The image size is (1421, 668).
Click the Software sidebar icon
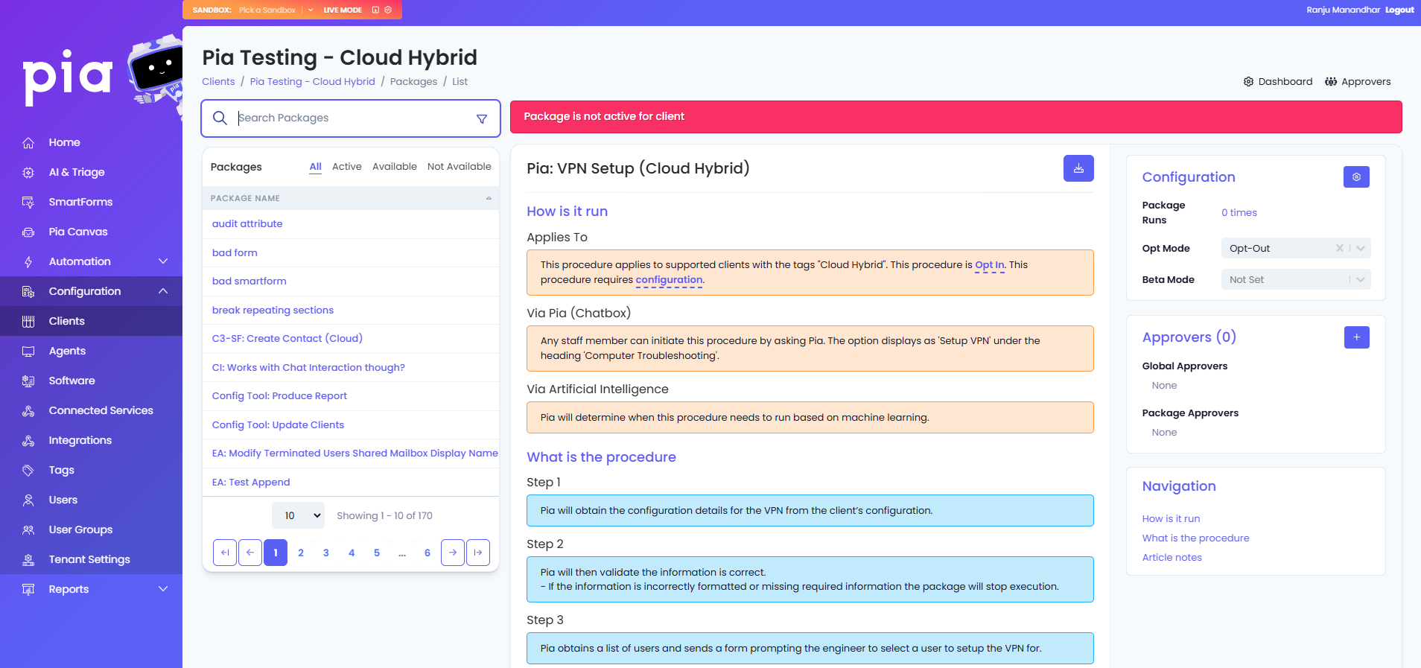28,381
